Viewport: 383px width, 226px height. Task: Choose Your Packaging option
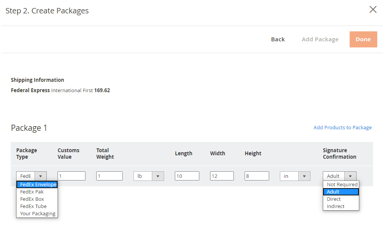tap(38, 214)
